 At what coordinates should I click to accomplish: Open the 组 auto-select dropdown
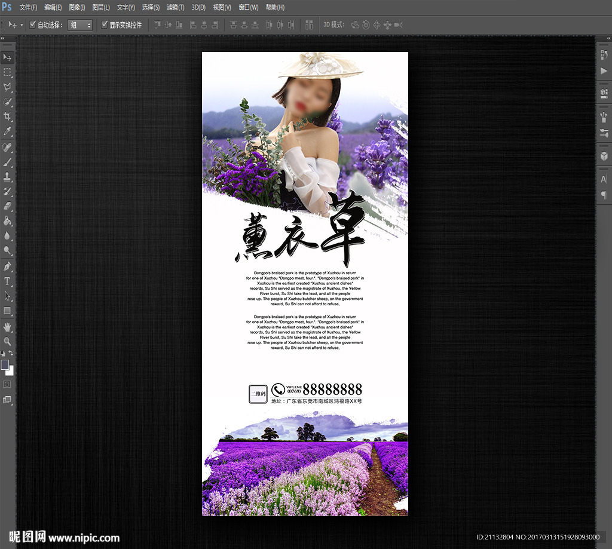point(80,25)
